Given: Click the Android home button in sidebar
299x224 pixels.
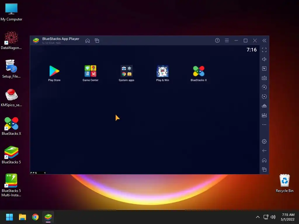Looking at the screenshot, I should pos(264,160).
